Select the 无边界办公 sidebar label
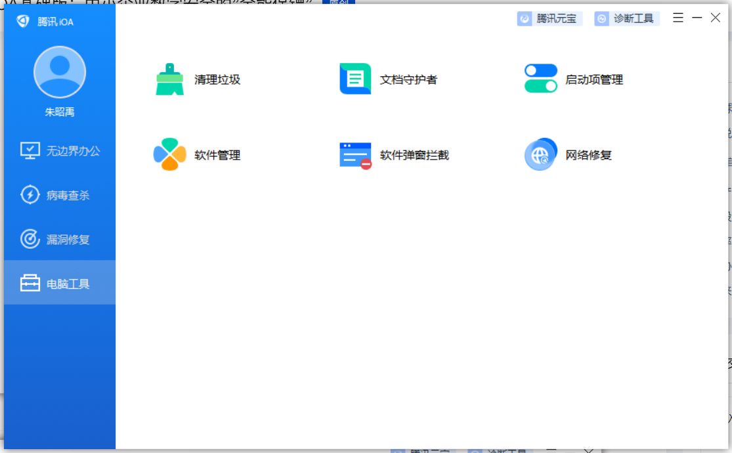This screenshot has width=732, height=453. pos(74,151)
